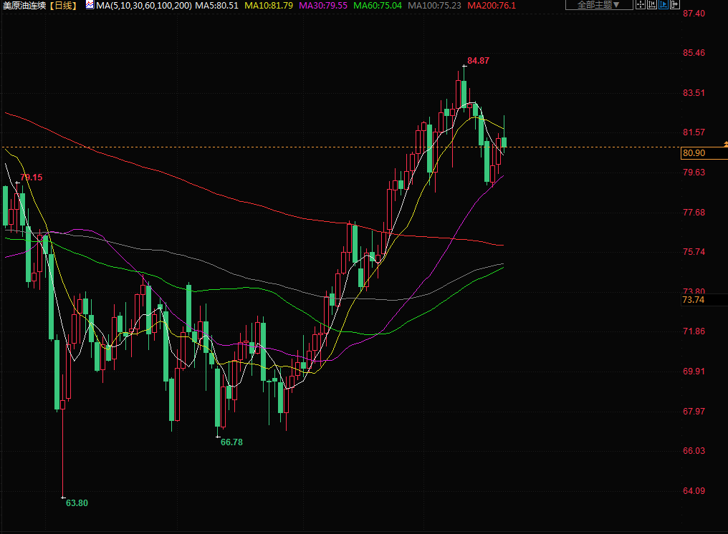The height and width of the screenshot is (534, 728).
Task: Click the 66.78 low price label
Action: 231,442
